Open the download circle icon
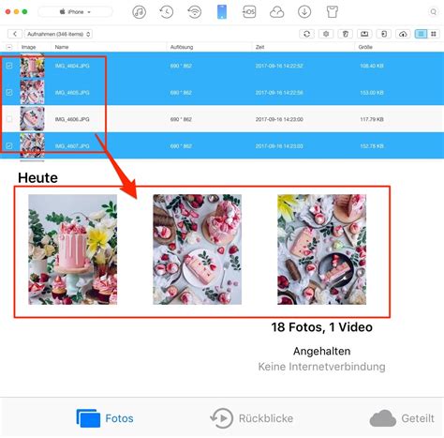444x438 pixels. point(304,12)
